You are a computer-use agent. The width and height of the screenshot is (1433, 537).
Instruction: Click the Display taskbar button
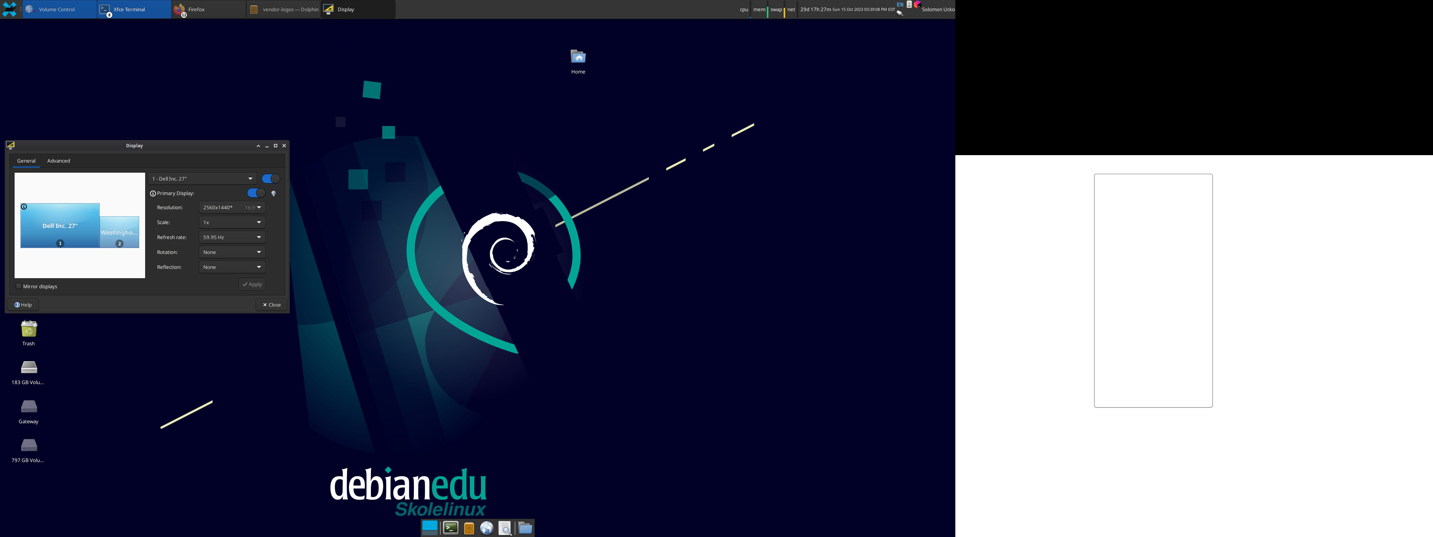tap(358, 9)
